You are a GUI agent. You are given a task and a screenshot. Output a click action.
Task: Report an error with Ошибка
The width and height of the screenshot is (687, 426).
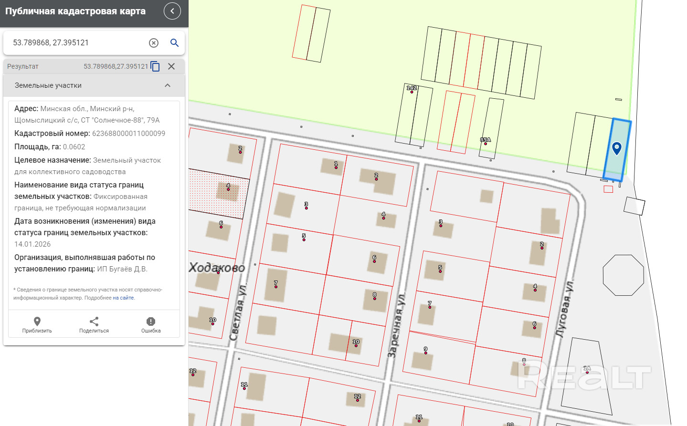[151, 325]
